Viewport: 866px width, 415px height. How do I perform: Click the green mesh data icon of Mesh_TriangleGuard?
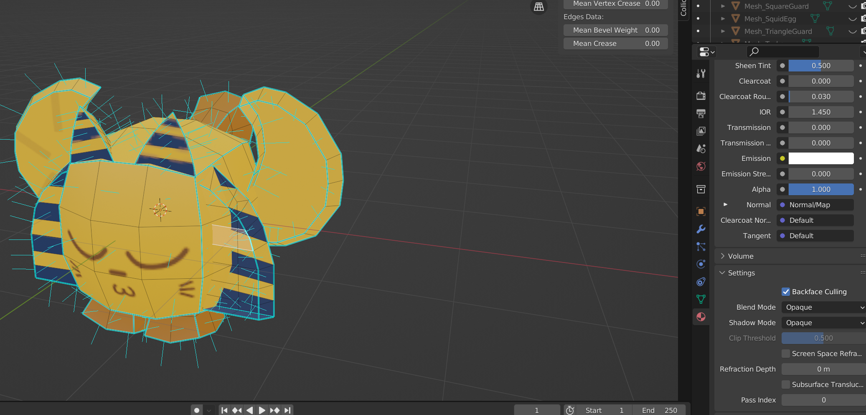click(x=830, y=31)
